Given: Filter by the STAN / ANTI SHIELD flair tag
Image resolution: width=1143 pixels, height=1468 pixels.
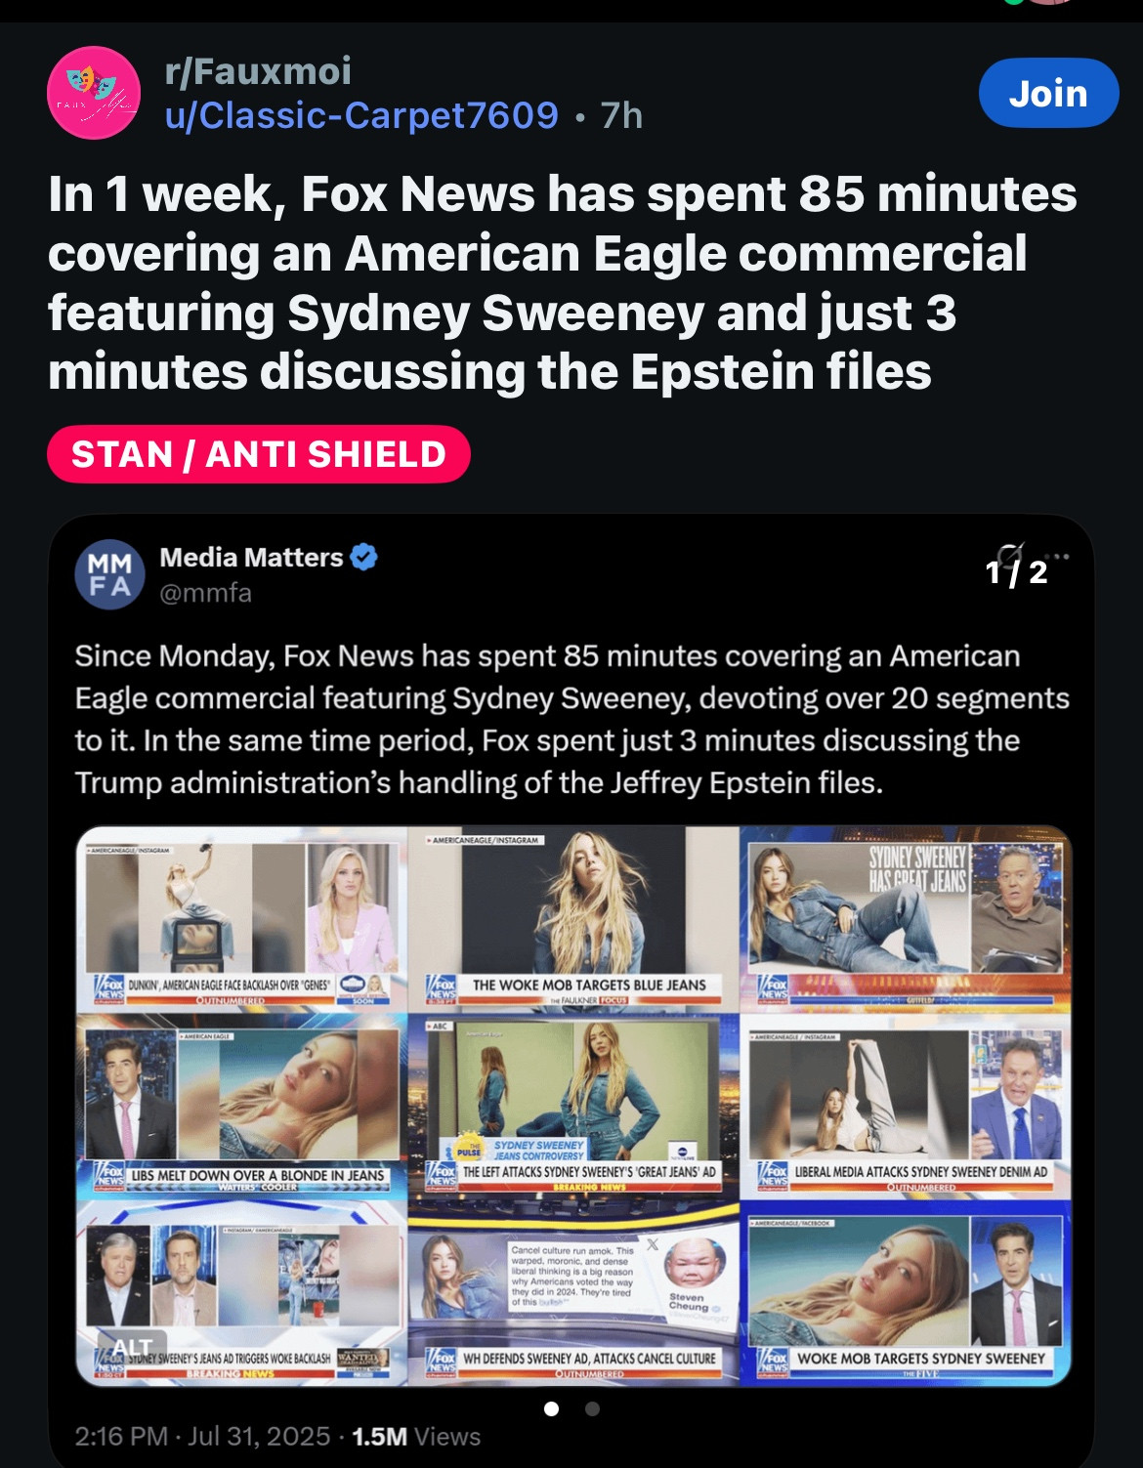Looking at the screenshot, I should (259, 454).
